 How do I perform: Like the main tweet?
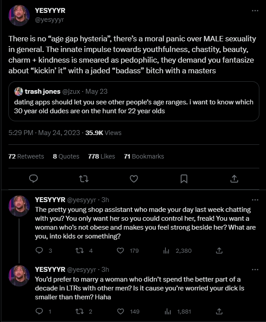click(x=134, y=179)
